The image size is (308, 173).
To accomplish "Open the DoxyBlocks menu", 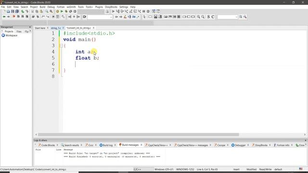I will (111, 7).
